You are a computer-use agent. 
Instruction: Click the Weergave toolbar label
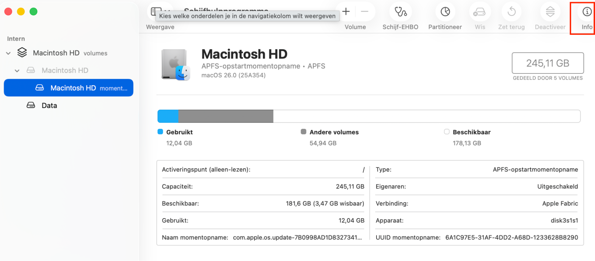click(x=160, y=27)
